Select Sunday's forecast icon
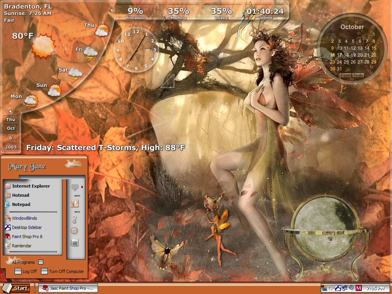Image resolution: width=392 pixels, height=294 pixels. point(54,90)
